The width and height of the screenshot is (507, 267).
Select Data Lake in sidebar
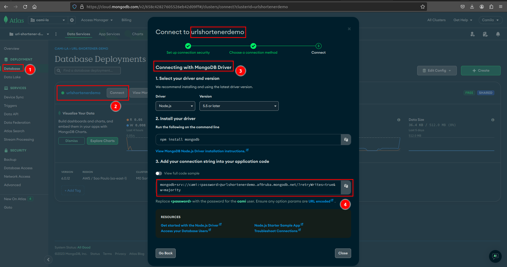(12, 77)
